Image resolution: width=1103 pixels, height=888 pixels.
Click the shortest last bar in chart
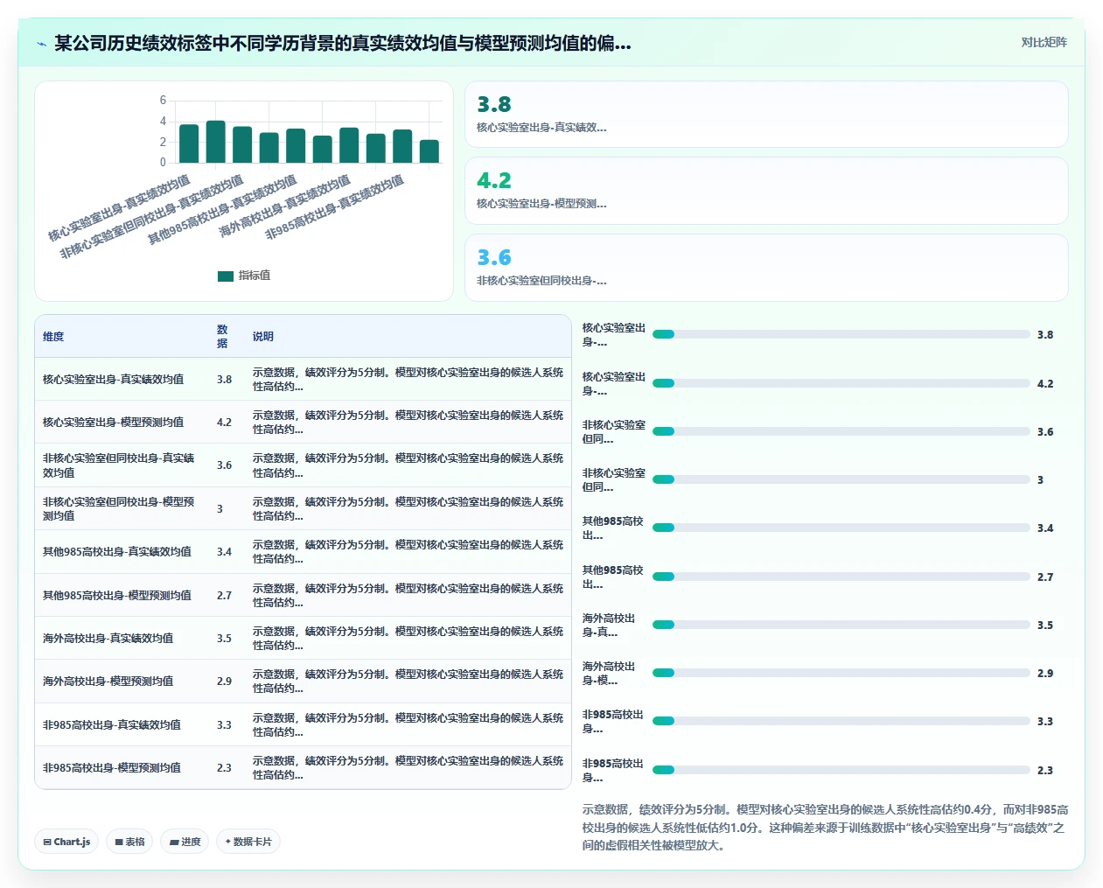(x=429, y=151)
